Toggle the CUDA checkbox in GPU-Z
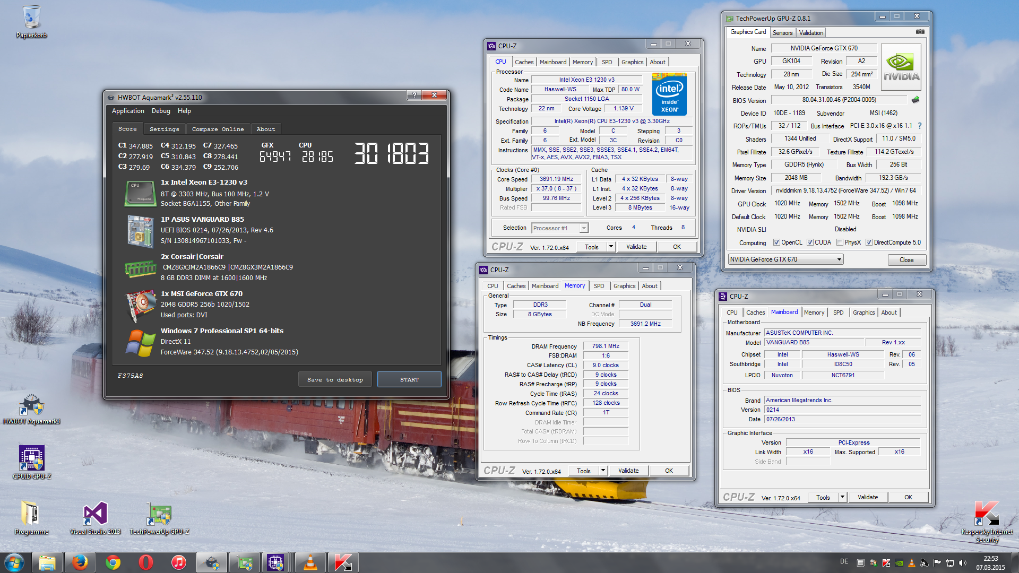The height and width of the screenshot is (573, 1019). (810, 242)
